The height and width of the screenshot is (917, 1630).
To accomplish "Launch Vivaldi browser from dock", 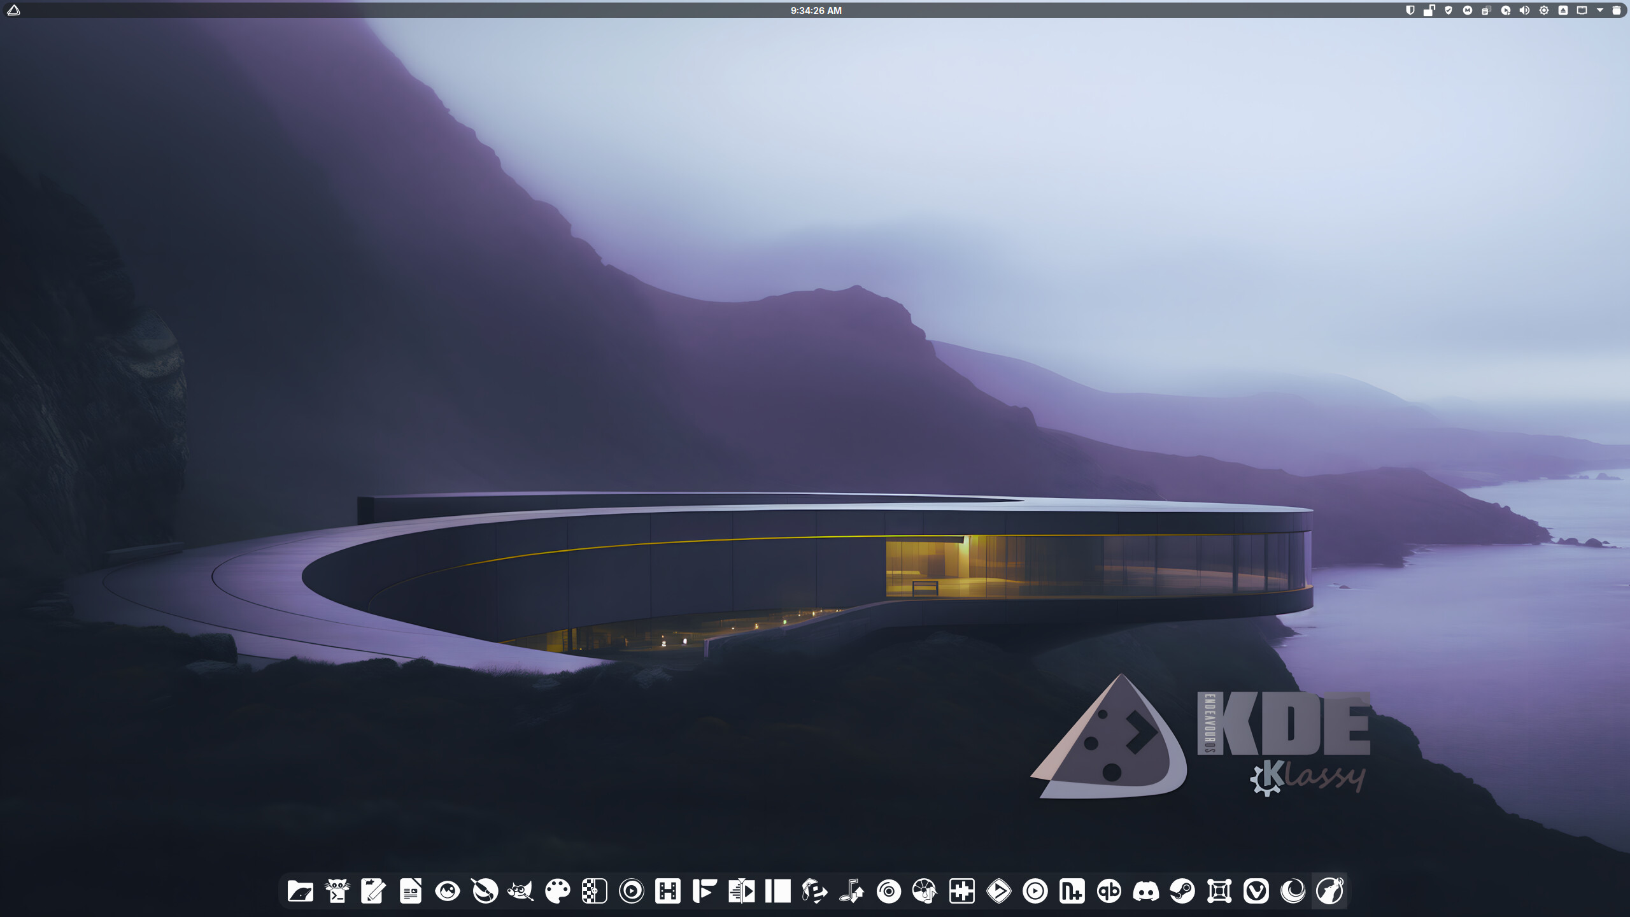I will pyautogui.click(x=1256, y=891).
